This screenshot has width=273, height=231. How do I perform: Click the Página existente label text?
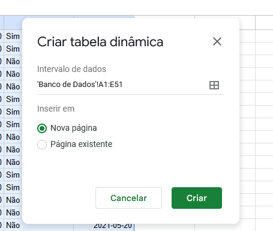coord(82,144)
